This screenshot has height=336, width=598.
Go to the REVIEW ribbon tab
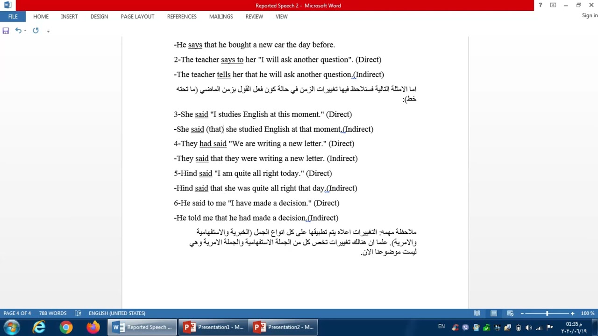254,16
